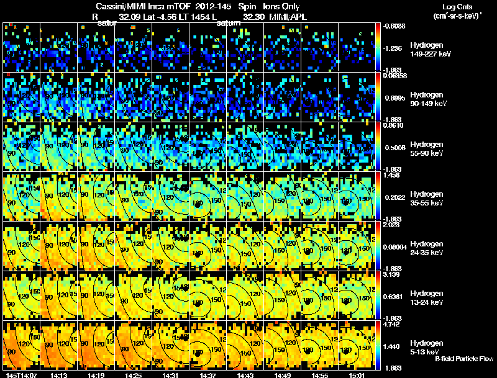Select the 'MIMI/APL' label in header
This screenshot has height=378, width=497.
pos(288,17)
